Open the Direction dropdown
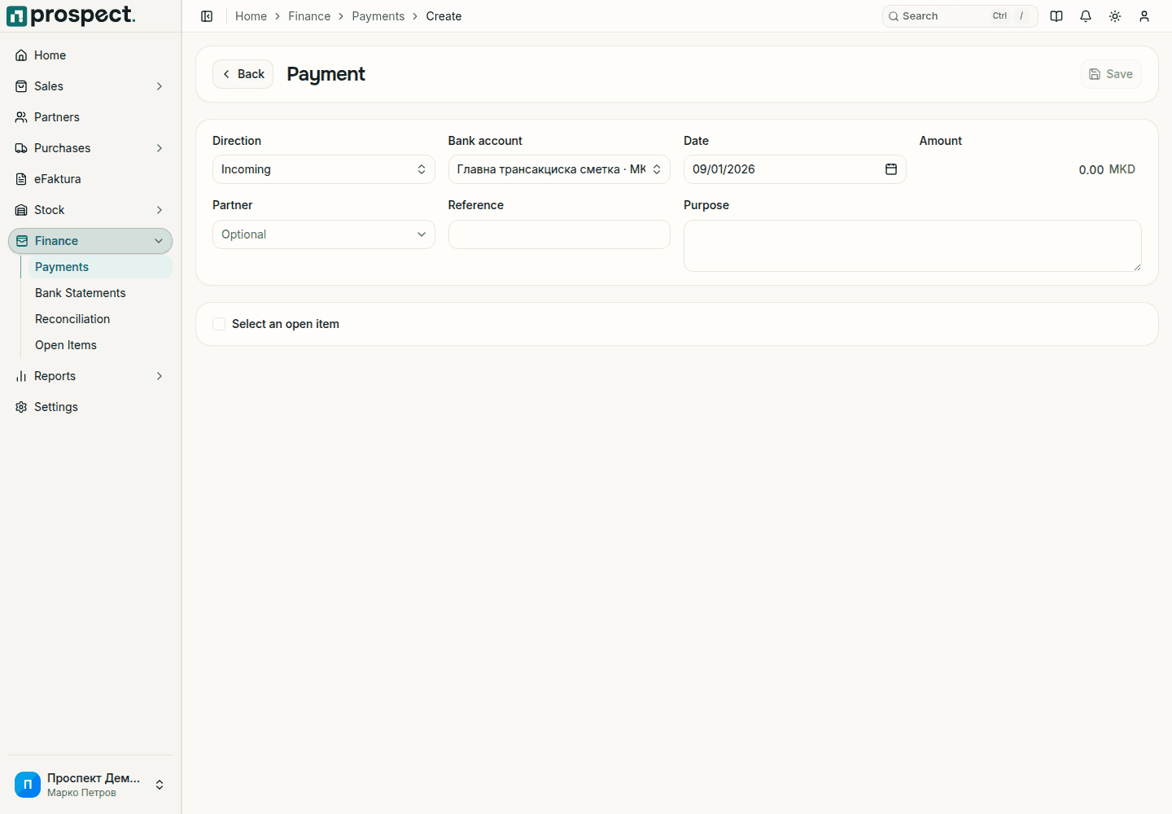Viewport: 1172px width, 814px height. (x=324, y=169)
